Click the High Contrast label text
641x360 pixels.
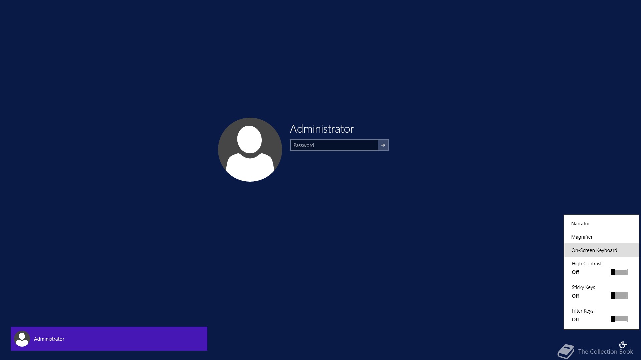[586, 264]
